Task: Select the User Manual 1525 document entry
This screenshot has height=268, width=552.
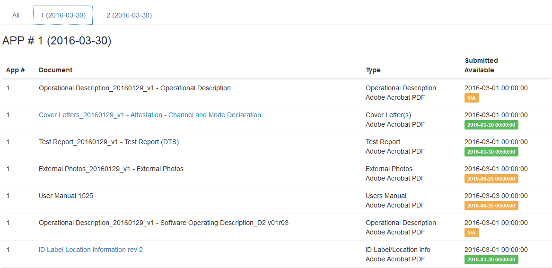Action: [66, 196]
